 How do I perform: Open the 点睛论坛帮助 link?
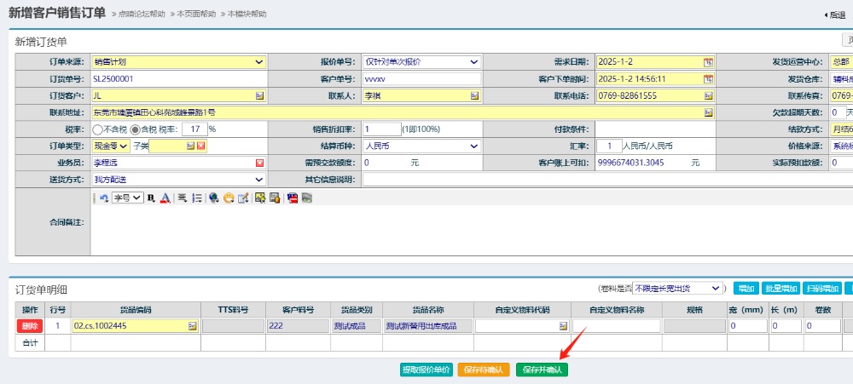pos(140,14)
